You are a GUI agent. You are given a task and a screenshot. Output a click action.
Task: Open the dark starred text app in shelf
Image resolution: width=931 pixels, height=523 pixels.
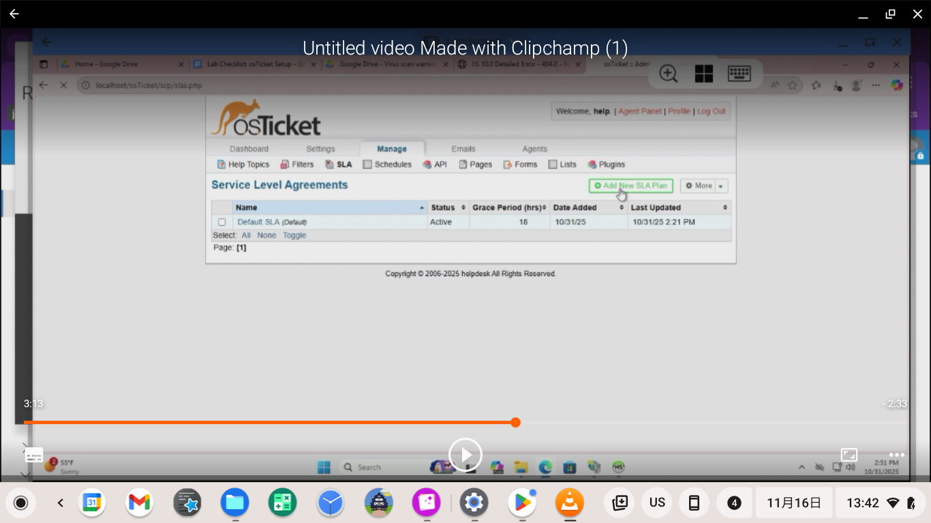187,503
